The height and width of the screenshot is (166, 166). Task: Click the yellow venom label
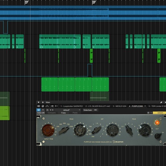(x=159, y=113)
